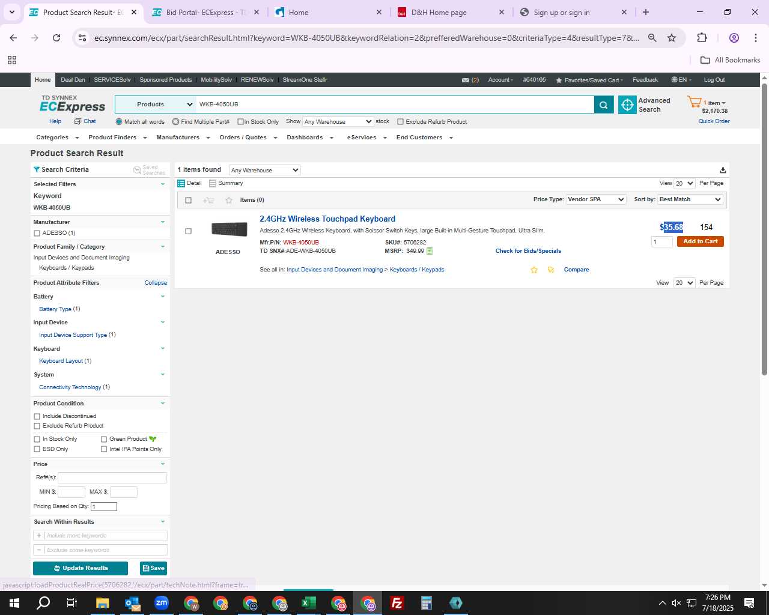
Task: Select Match all words radio button
Action: 119,122
